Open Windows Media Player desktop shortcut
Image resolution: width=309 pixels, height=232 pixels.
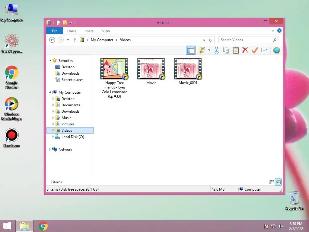[12, 109]
